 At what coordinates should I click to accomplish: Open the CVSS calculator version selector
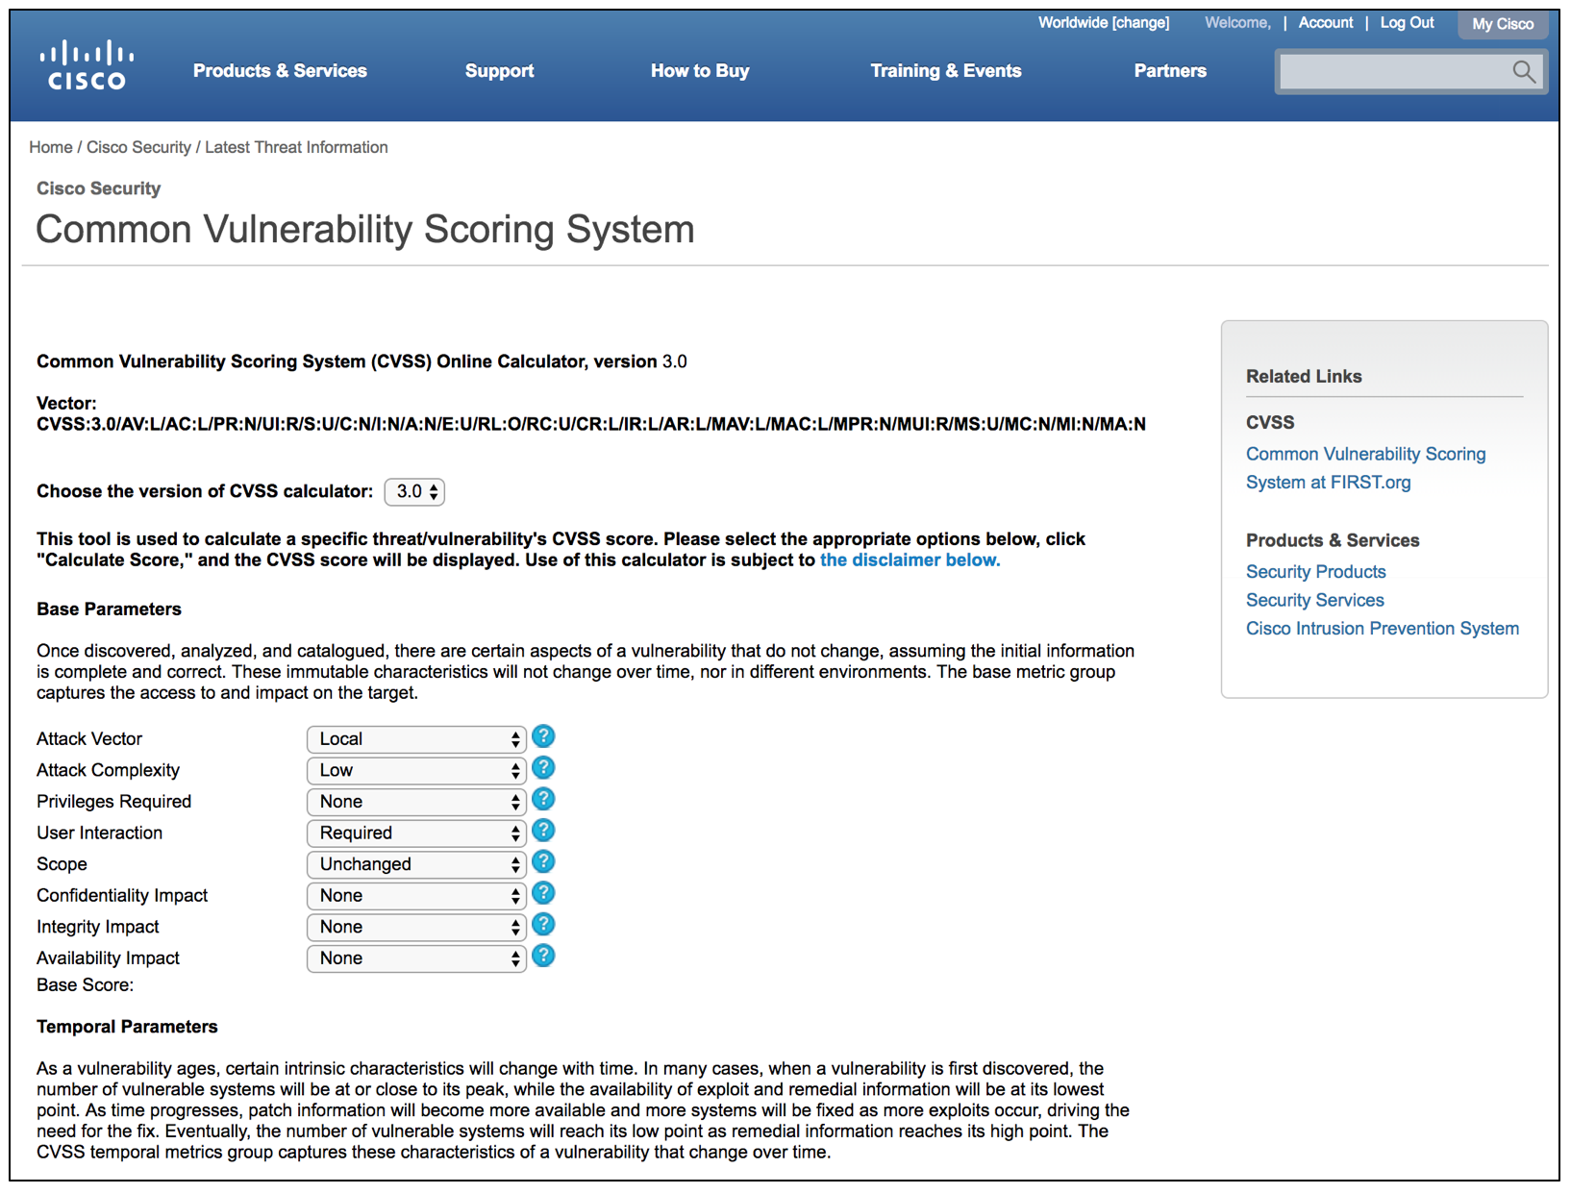[x=413, y=491]
